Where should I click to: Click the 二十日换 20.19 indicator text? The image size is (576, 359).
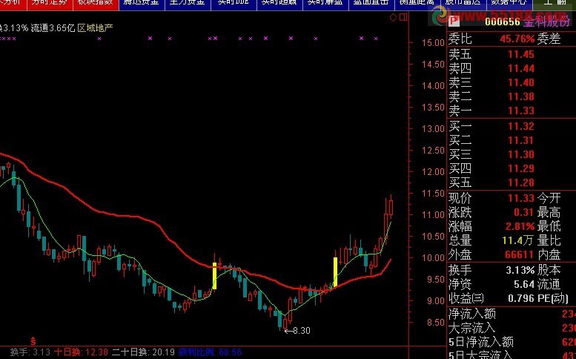tap(143, 352)
